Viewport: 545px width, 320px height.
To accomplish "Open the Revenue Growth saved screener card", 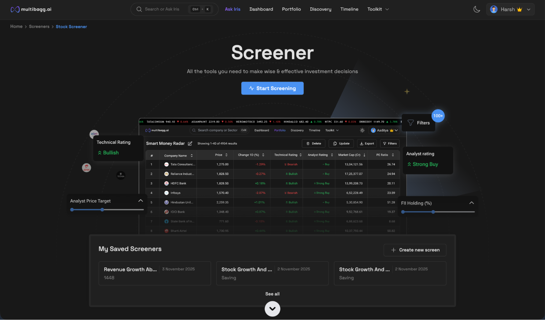I will [x=155, y=273].
